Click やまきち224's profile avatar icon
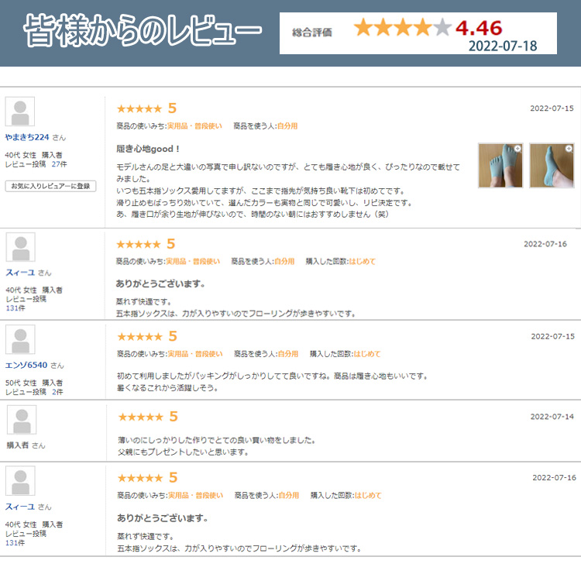This screenshot has height=581, width=581. [20, 112]
